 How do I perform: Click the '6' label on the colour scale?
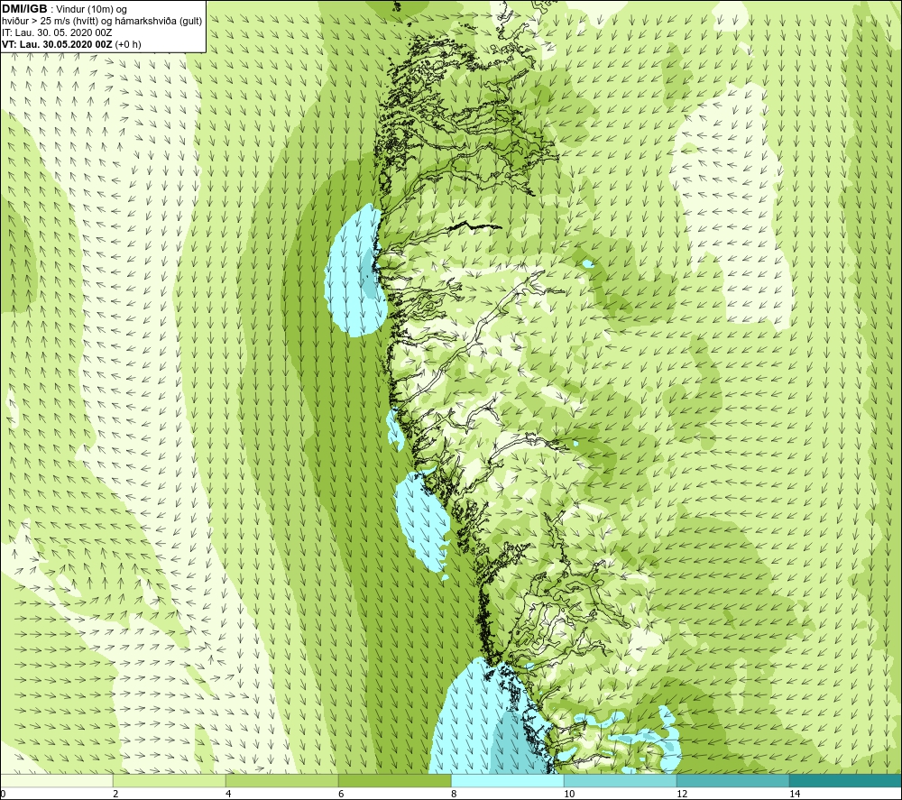click(341, 794)
